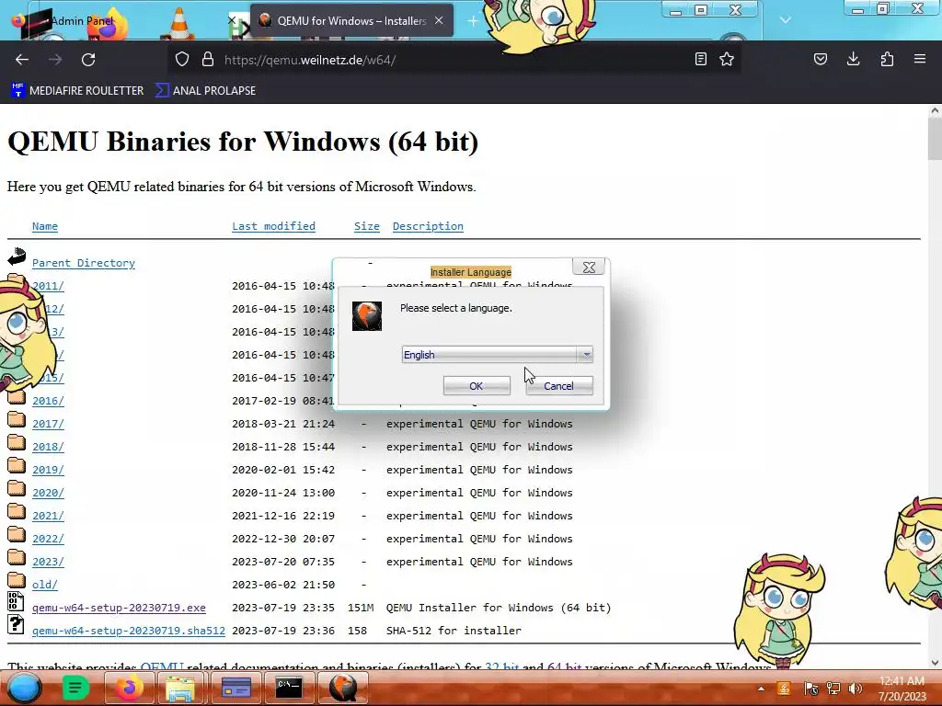Click the padlock site security icon
Viewport: 942px width, 706px height.
(208, 59)
